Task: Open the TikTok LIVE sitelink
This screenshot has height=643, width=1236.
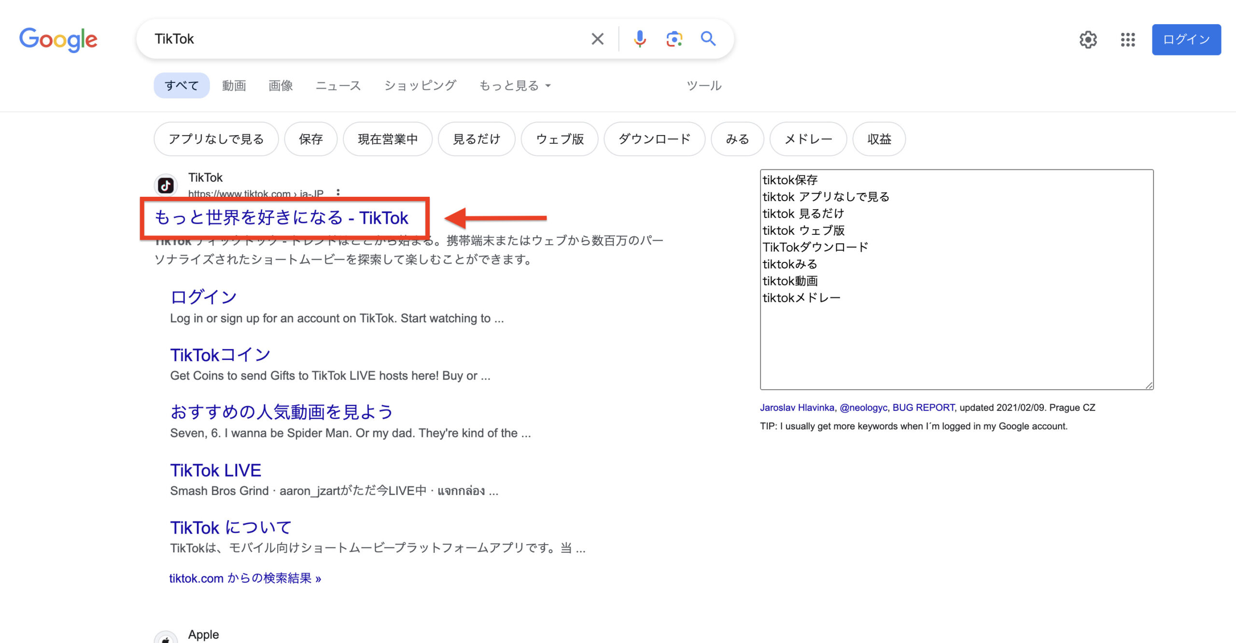Action: (215, 470)
